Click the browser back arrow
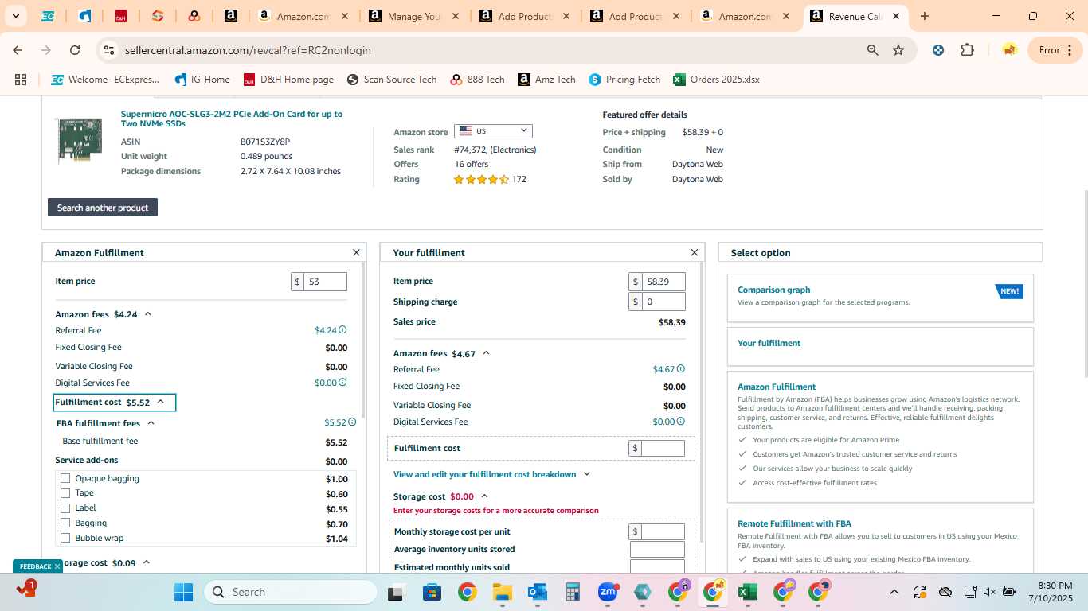Screen dimensions: 1088x611 pos(18,50)
